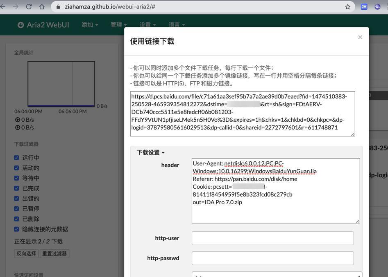Click the padlock site info icon

click(58, 7)
